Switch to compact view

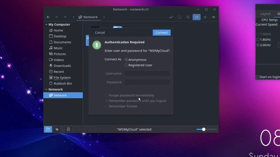coord(213,17)
